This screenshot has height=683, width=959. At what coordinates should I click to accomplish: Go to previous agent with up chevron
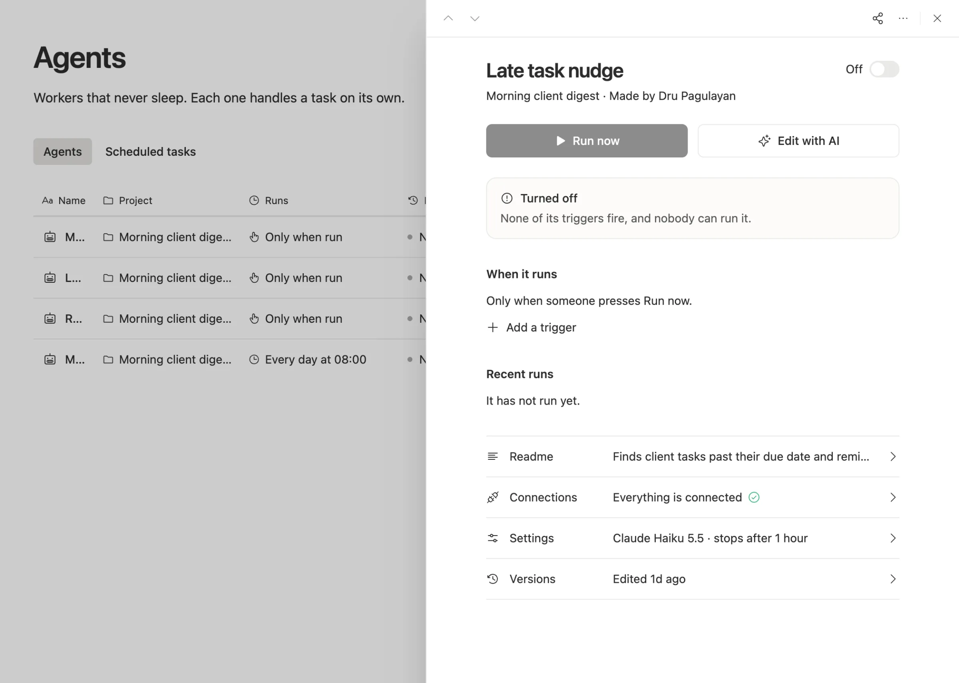pyautogui.click(x=448, y=18)
